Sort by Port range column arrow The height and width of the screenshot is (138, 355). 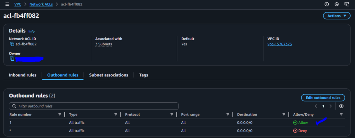(228, 114)
